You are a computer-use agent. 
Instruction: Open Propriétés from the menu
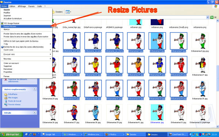click(x=26, y=72)
